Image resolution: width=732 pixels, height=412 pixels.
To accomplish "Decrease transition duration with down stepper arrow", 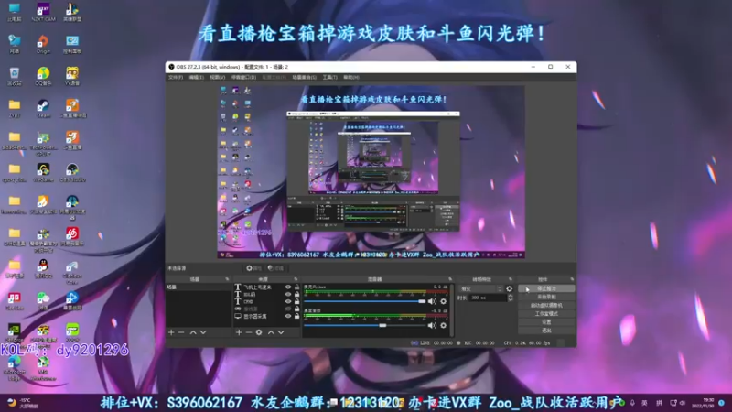I will pos(511,299).
